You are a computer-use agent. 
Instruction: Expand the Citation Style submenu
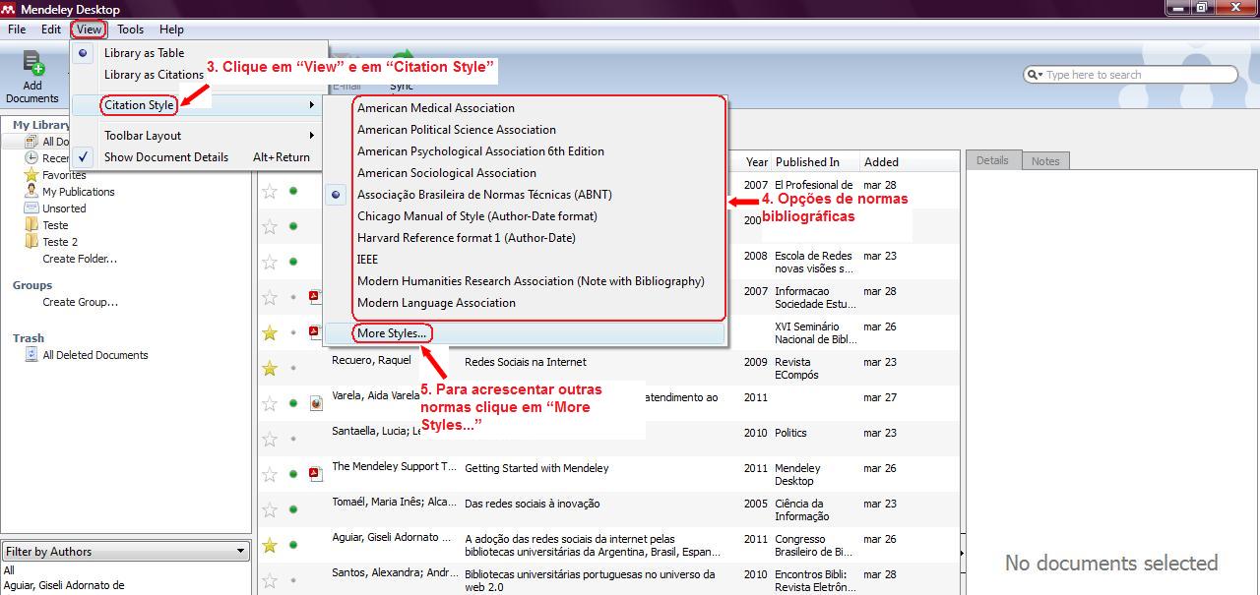pos(199,105)
